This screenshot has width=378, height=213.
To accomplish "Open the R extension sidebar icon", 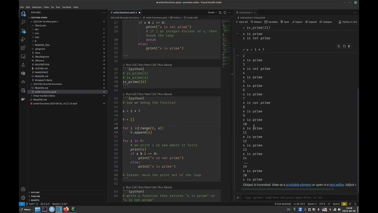I will pos(23,73).
